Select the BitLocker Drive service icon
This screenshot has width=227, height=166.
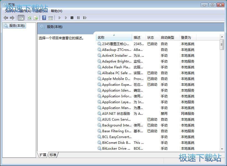coord(99,148)
